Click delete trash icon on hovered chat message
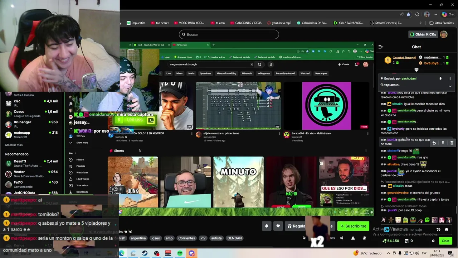The width and height of the screenshot is (458, 258). (x=452, y=143)
